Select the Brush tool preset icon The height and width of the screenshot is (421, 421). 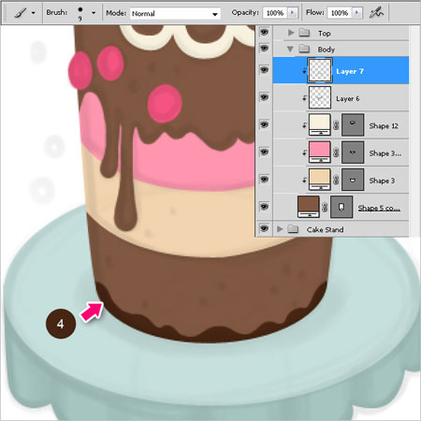[x=21, y=13]
